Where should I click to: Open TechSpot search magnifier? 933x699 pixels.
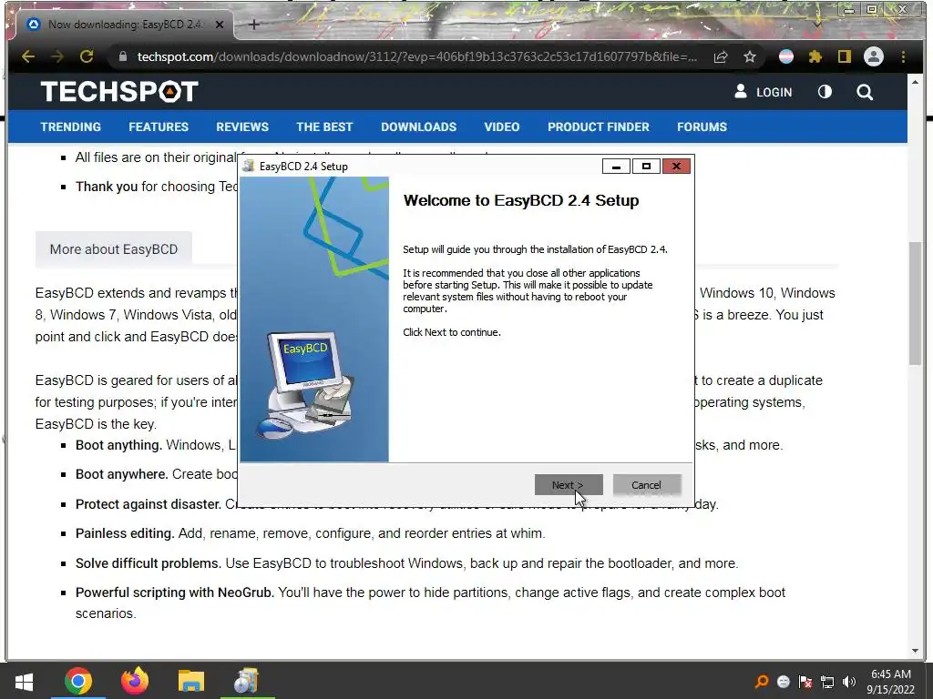[865, 92]
